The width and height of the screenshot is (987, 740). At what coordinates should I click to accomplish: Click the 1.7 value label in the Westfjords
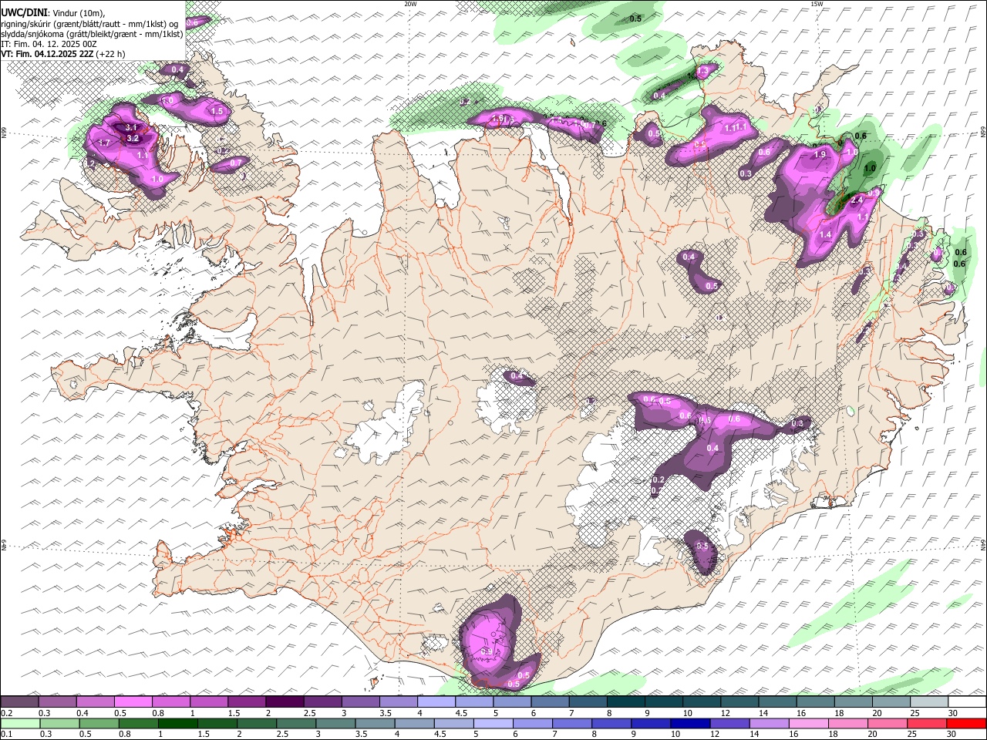(104, 143)
